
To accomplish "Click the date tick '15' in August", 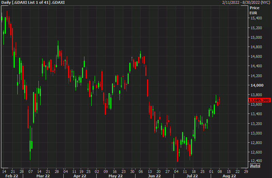I will point(229,172).
